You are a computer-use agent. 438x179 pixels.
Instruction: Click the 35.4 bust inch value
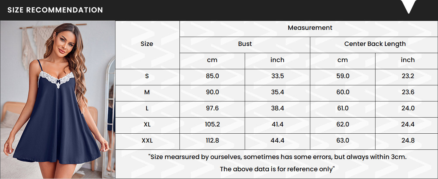pyautogui.click(x=277, y=92)
